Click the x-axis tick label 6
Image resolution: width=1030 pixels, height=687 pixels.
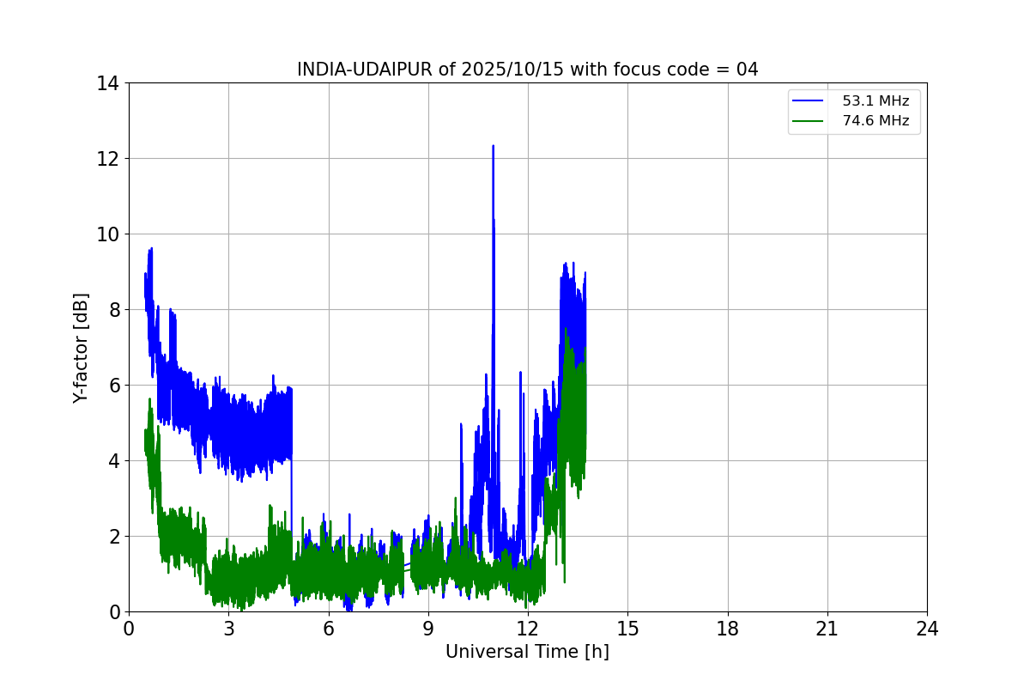pos(328,629)
